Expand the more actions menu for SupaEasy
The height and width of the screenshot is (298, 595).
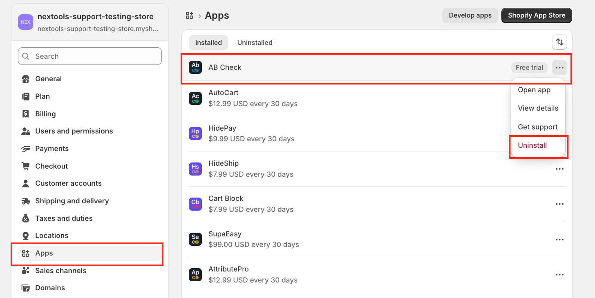(x=559, y=240)
